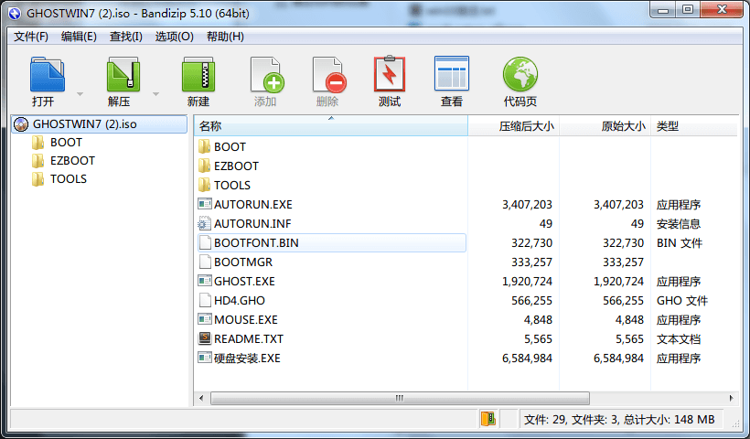Click the archive icon in status bar
The height and width of the screenshot is (439, 750).
coord(488,419)
